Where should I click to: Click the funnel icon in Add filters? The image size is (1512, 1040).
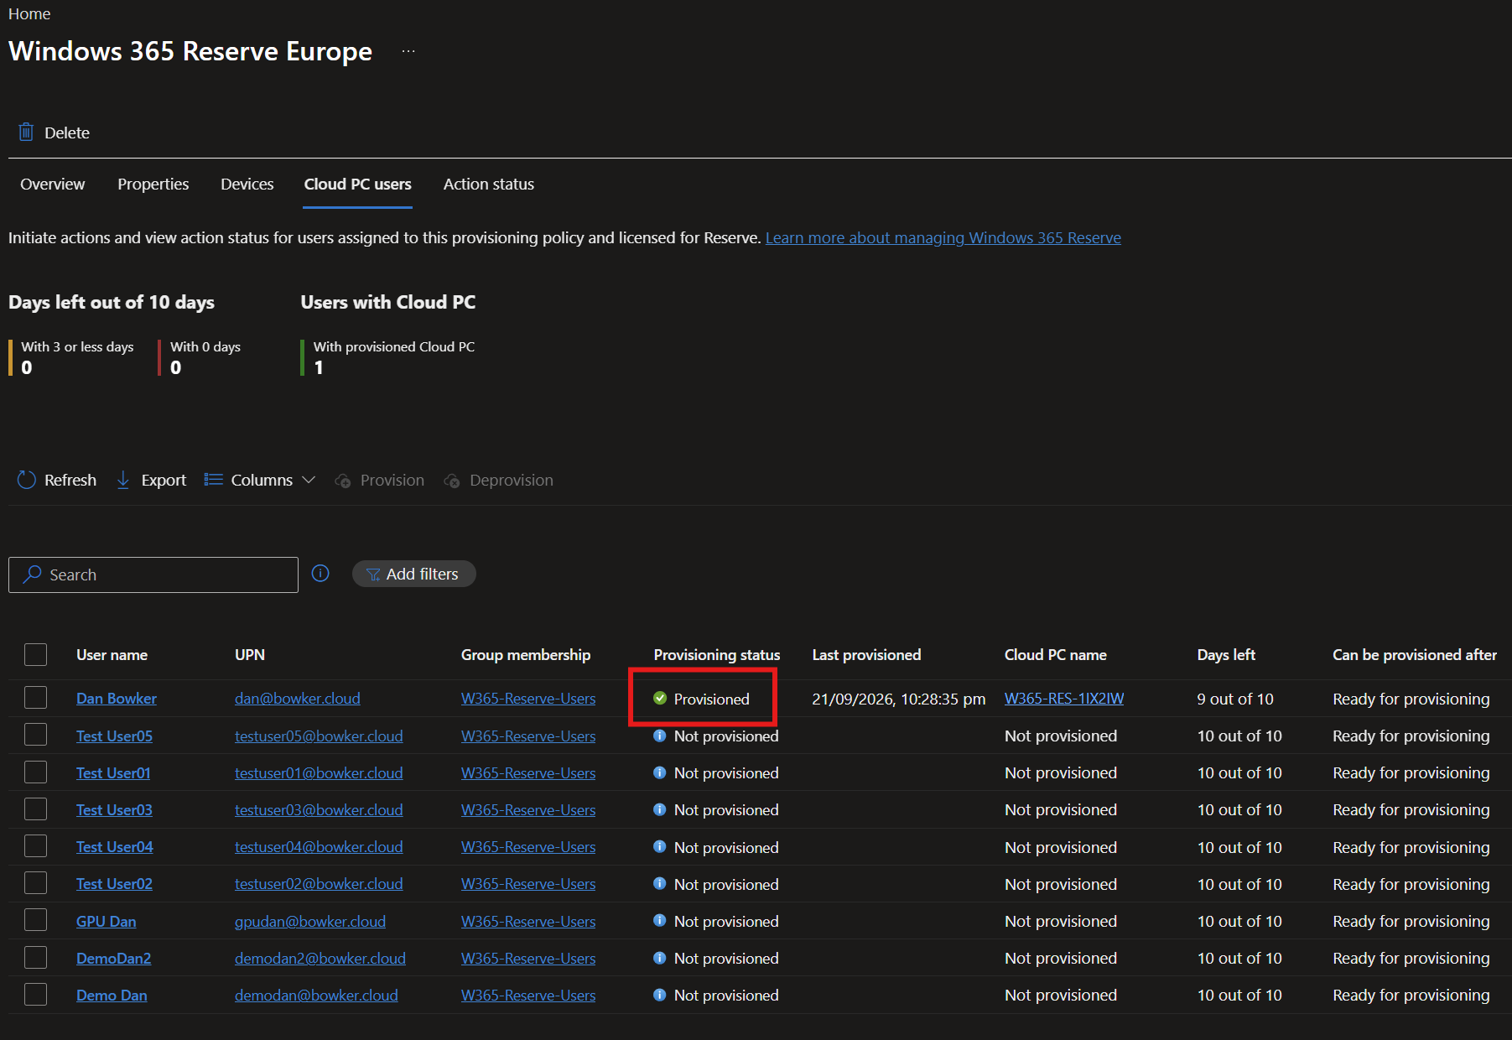[373, 575]
